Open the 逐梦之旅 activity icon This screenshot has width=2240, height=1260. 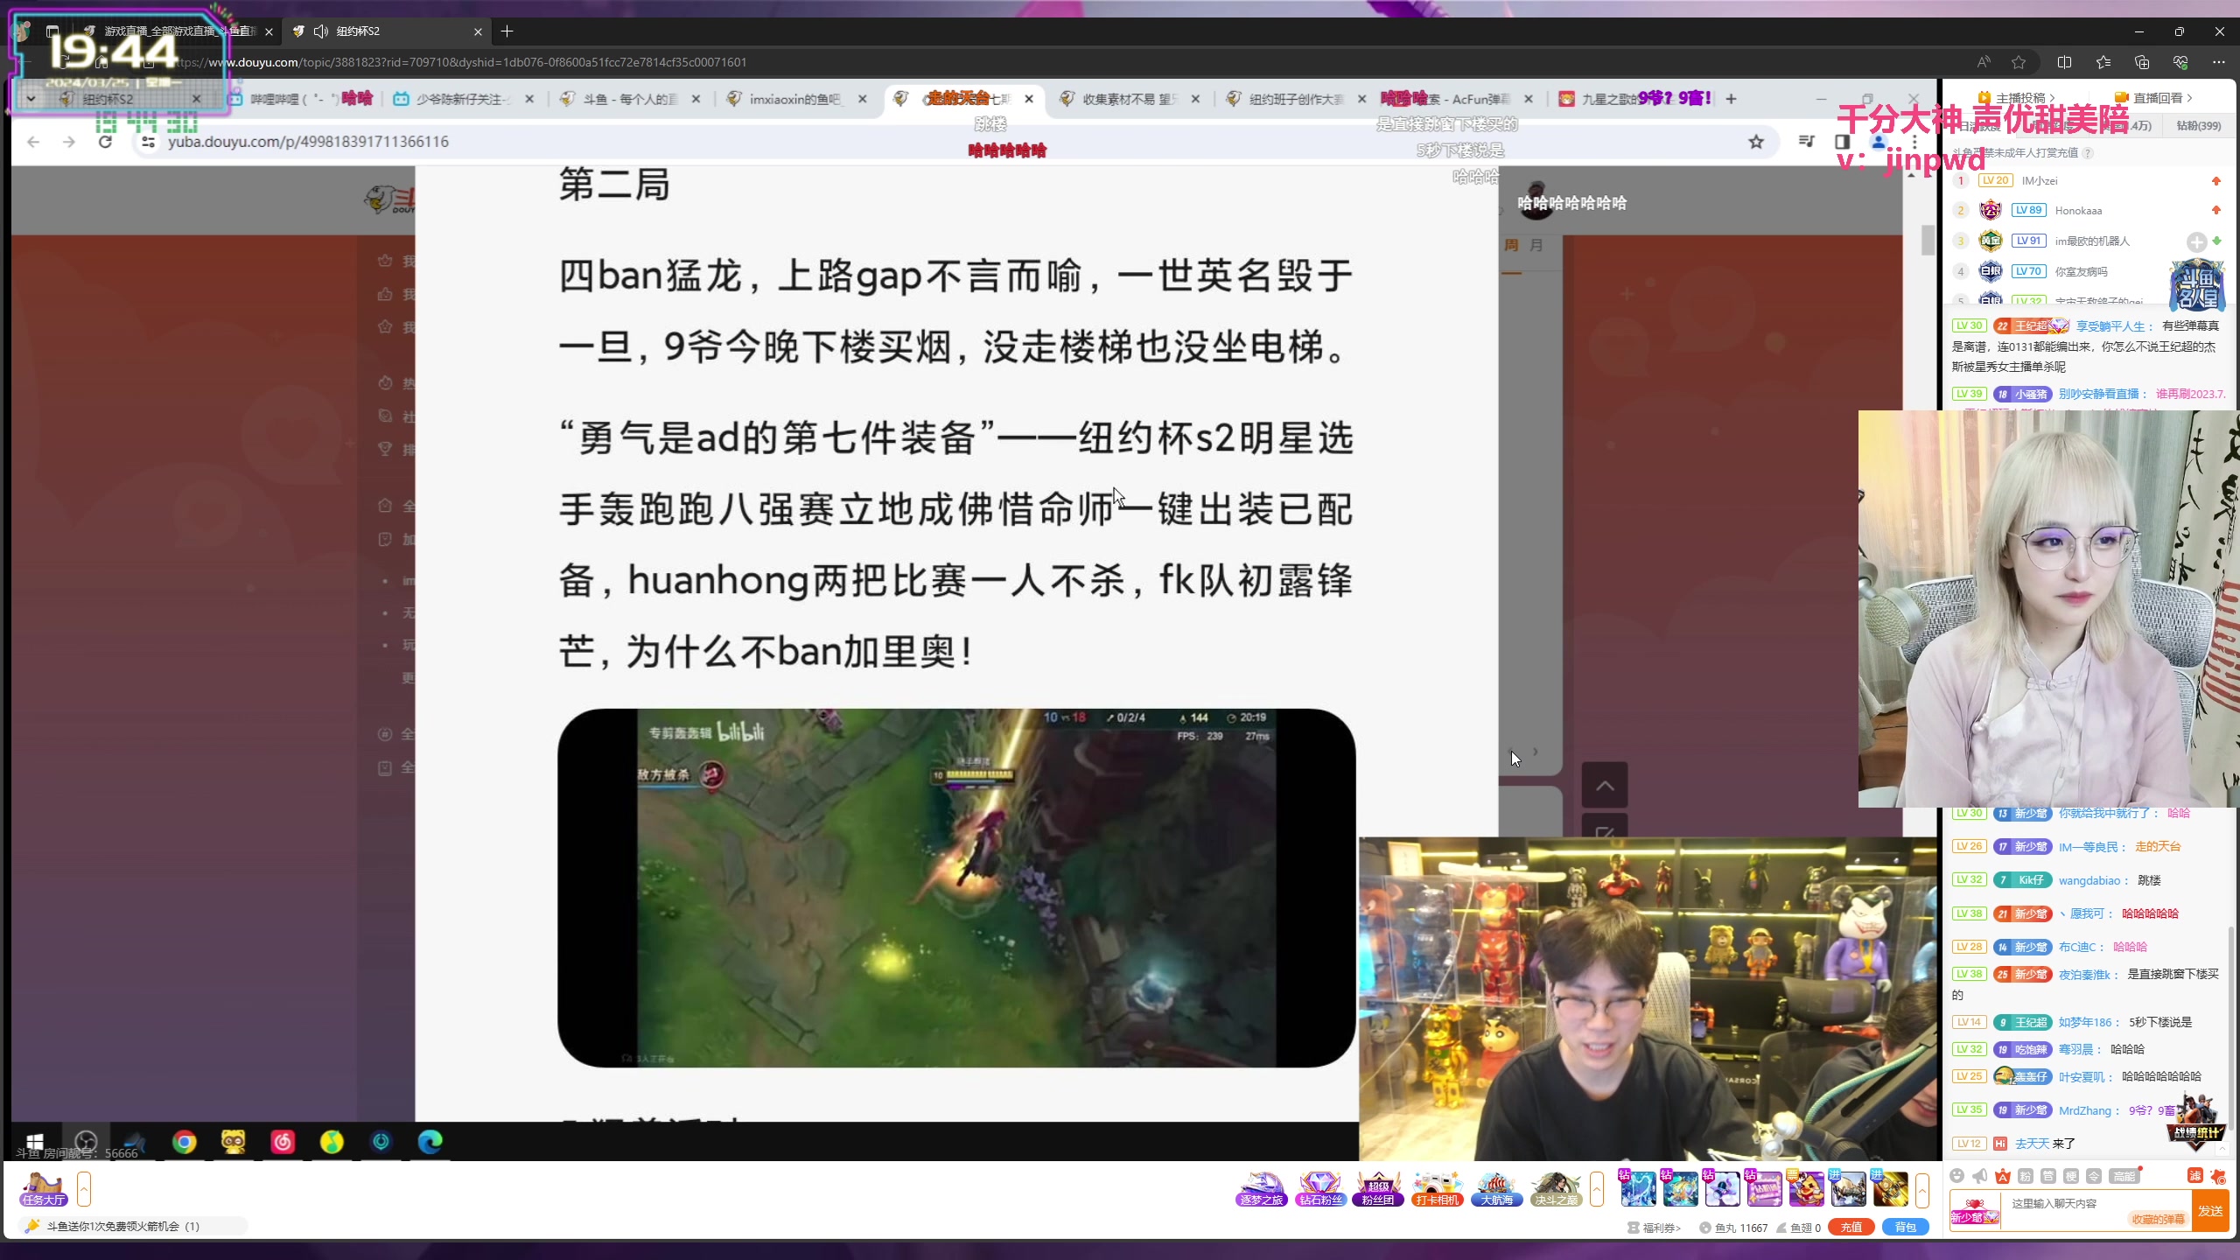click(x=1262, y=1189)
